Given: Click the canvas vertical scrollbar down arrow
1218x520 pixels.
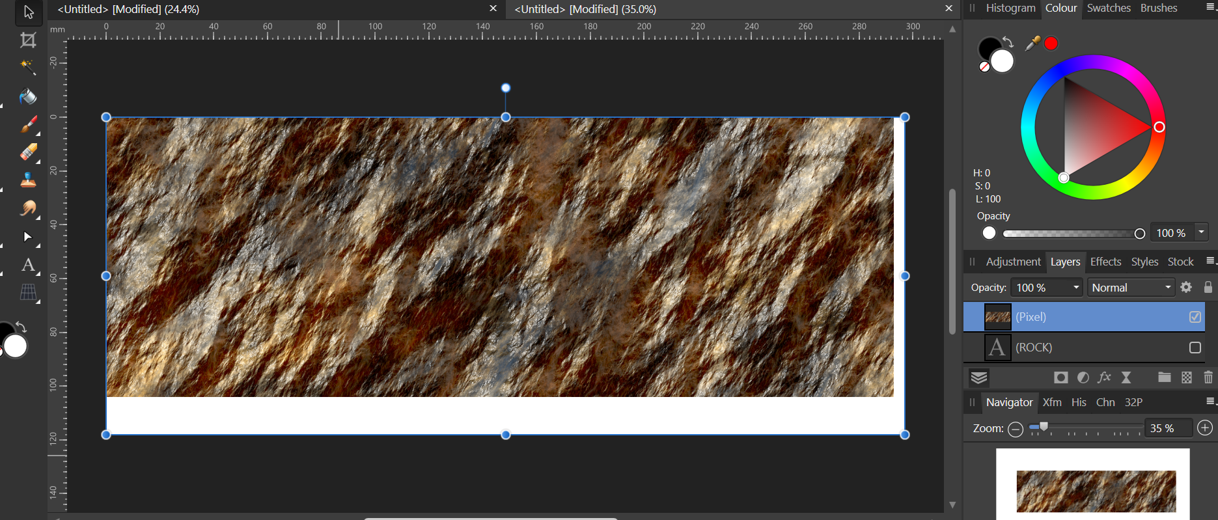Looking at the screenshot, I should 952,504.
